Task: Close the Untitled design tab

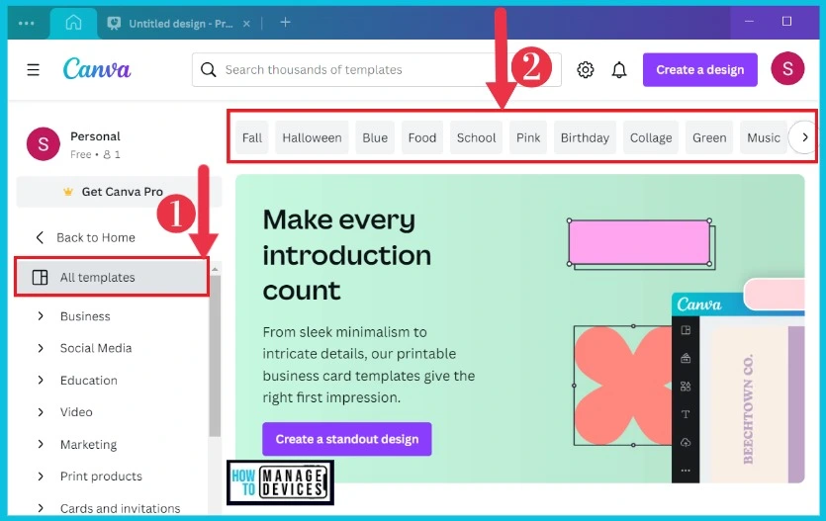Action: pos(246,24)
